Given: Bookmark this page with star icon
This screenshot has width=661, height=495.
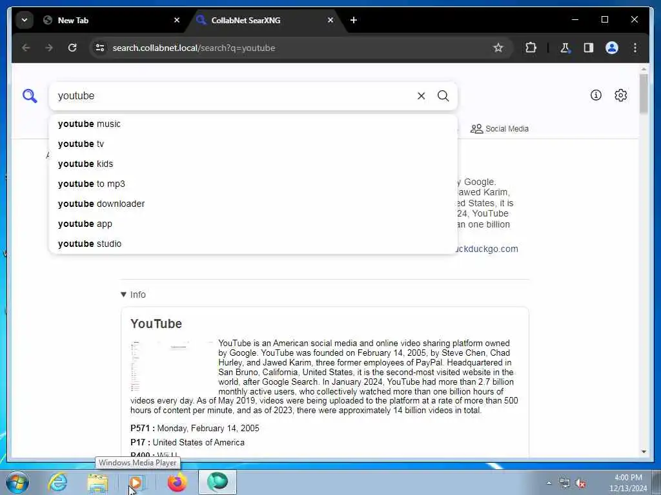Looking at the screenshot, I should click(x=498, y=48).
